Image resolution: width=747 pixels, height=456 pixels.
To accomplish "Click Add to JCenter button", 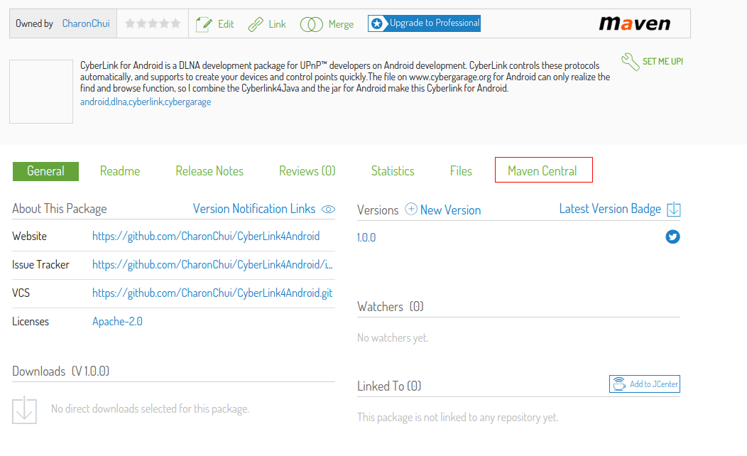I will click(x=645, y=384).
